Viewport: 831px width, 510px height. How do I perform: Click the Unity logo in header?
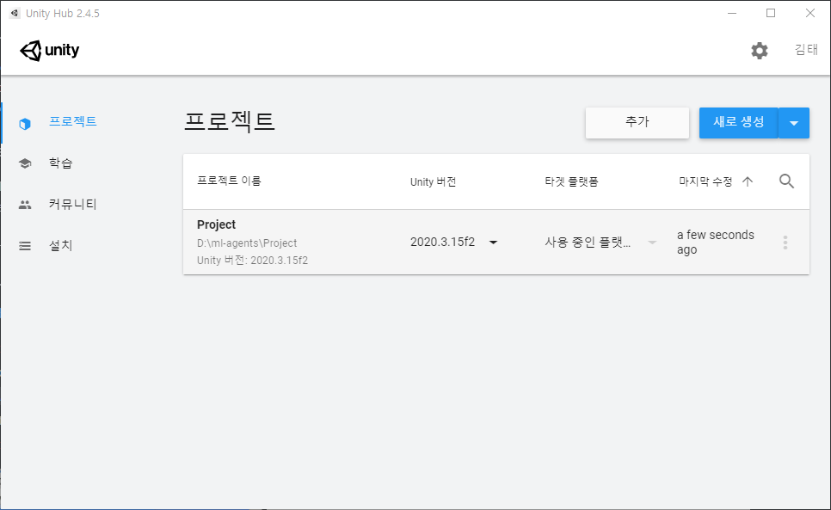(49, 50)
